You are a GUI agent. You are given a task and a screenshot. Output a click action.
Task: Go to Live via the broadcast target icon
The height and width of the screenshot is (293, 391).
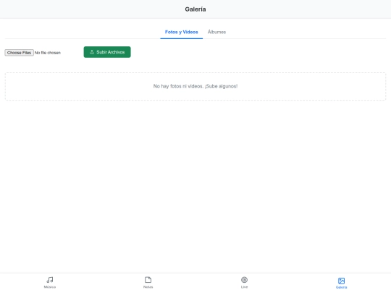point(245,280)
